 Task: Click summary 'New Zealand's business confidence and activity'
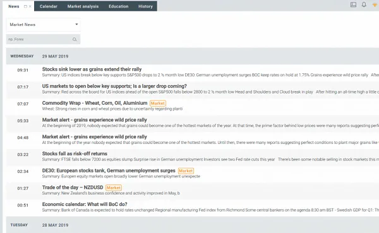click(x=111, y=193)
